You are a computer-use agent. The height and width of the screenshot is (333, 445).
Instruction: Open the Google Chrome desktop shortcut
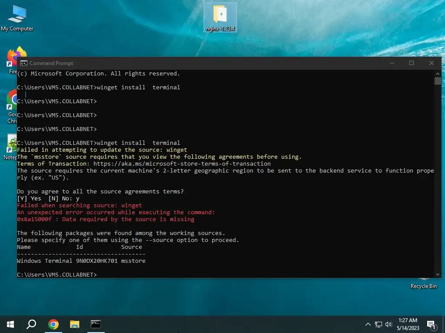tap(12, 107)
